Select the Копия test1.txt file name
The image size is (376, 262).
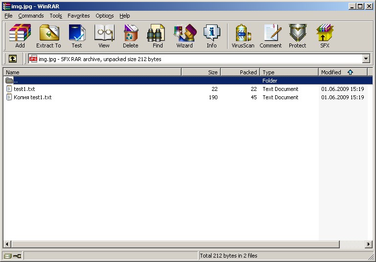coord(33,97)
